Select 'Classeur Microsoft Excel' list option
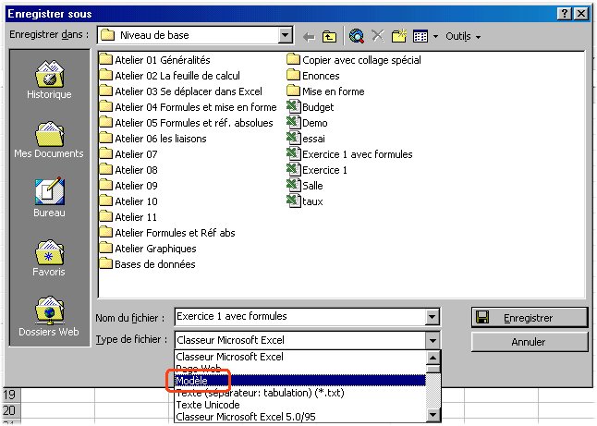 pyautogui.click(x=300, y=357)
